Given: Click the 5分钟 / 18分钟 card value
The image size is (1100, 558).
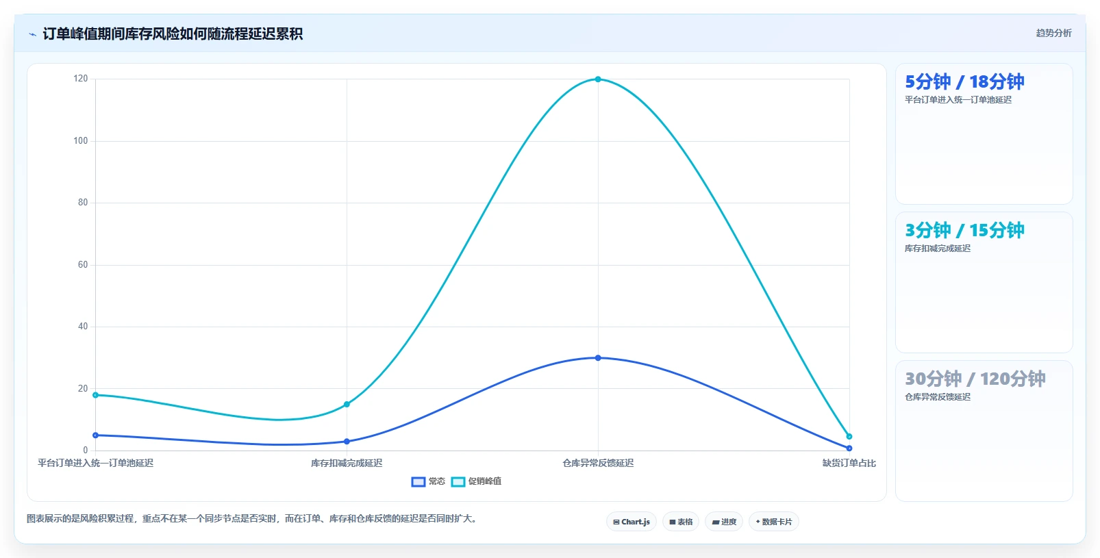Looking at the screenshot, I should pos(964,82).
